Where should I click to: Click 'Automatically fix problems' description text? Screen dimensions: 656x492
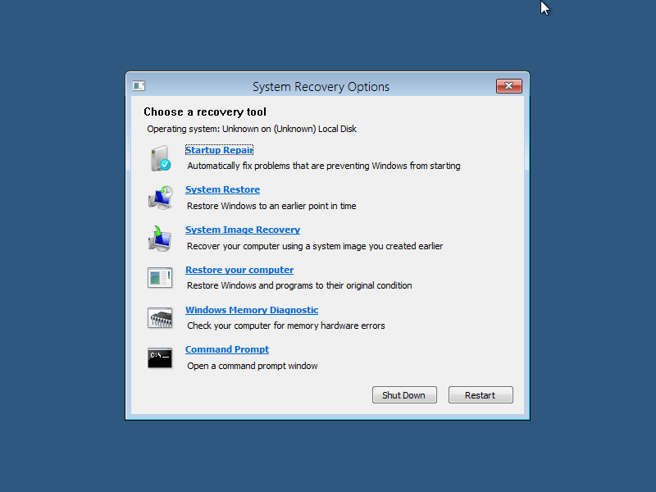(x=324, y=166)
